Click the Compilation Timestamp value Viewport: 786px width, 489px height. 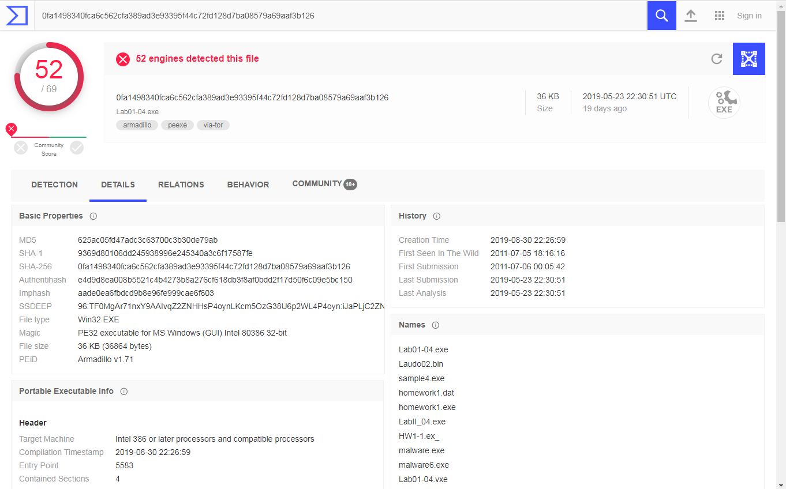(153, 452)
